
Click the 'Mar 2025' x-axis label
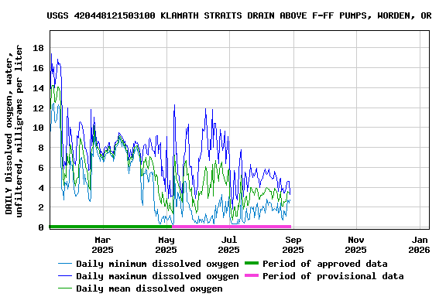(102, 245)
